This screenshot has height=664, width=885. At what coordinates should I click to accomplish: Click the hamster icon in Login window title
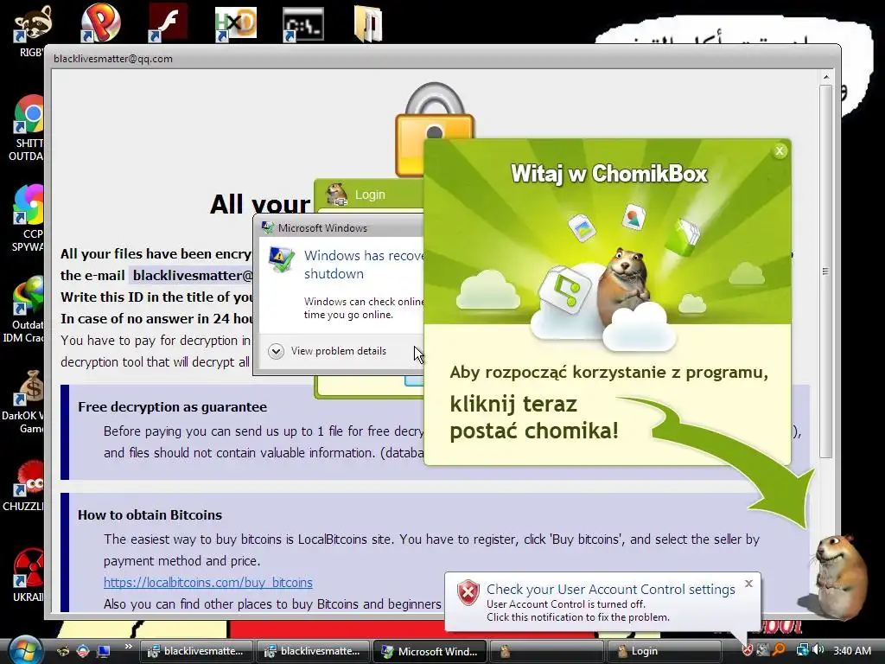coord(337,195)
